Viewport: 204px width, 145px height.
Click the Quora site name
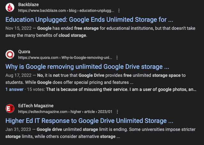click(x=24, y=52)
